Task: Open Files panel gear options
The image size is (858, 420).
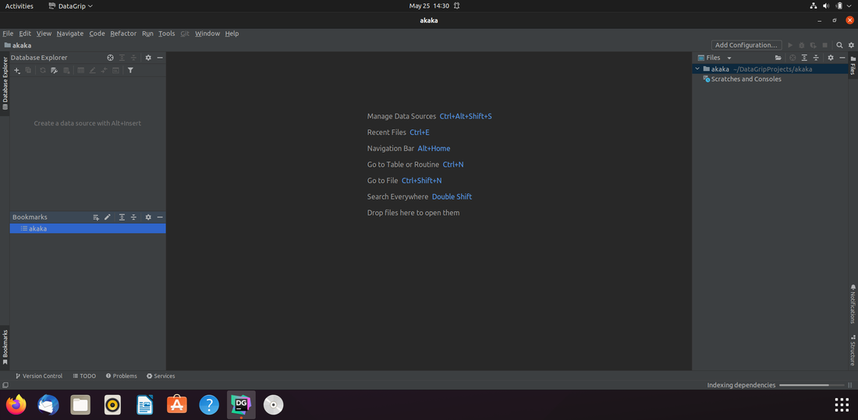Action: click(x=830, y=58)
